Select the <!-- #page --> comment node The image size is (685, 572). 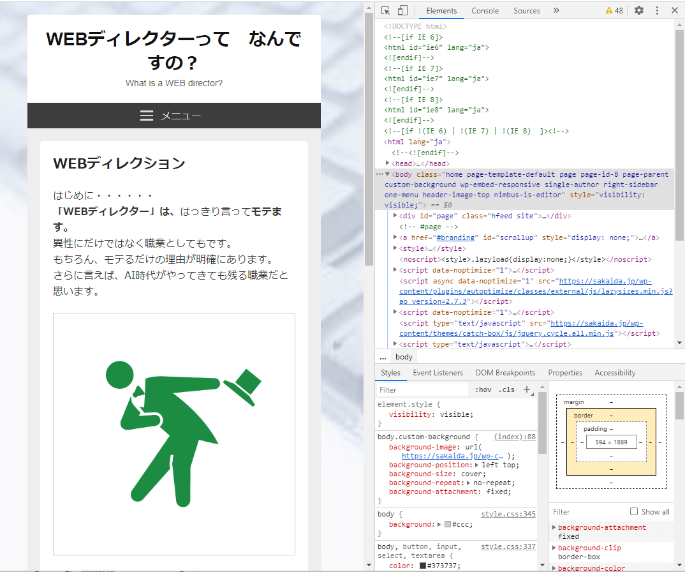coord(429,227)
